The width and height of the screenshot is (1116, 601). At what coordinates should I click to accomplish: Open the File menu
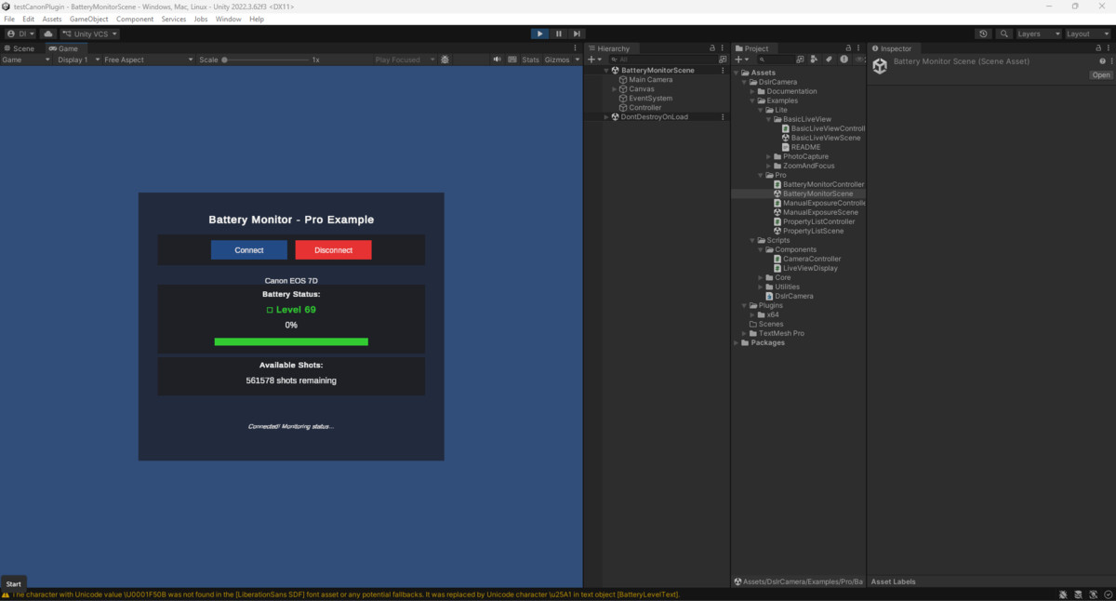9,19
